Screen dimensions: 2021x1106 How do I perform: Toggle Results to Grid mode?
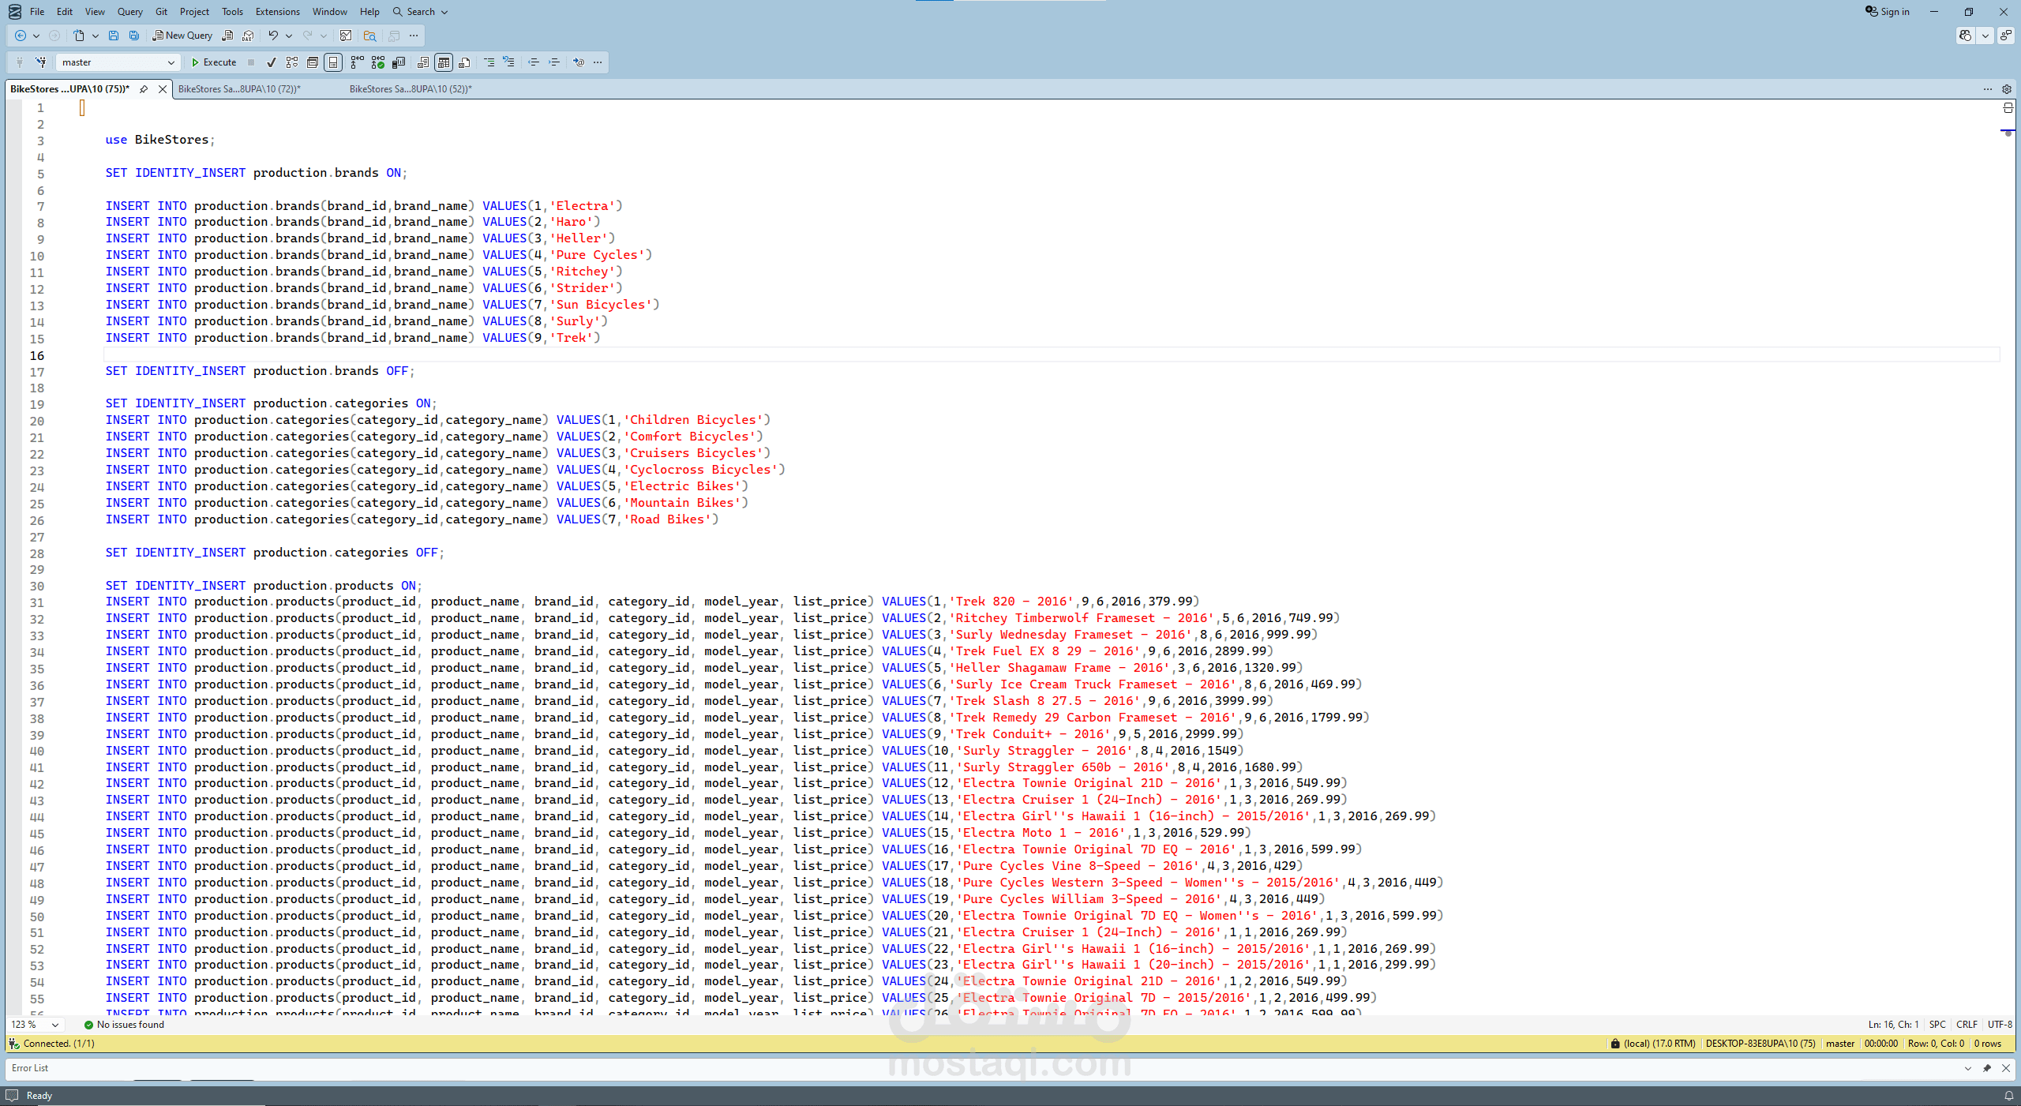click(x=444, y=62)
